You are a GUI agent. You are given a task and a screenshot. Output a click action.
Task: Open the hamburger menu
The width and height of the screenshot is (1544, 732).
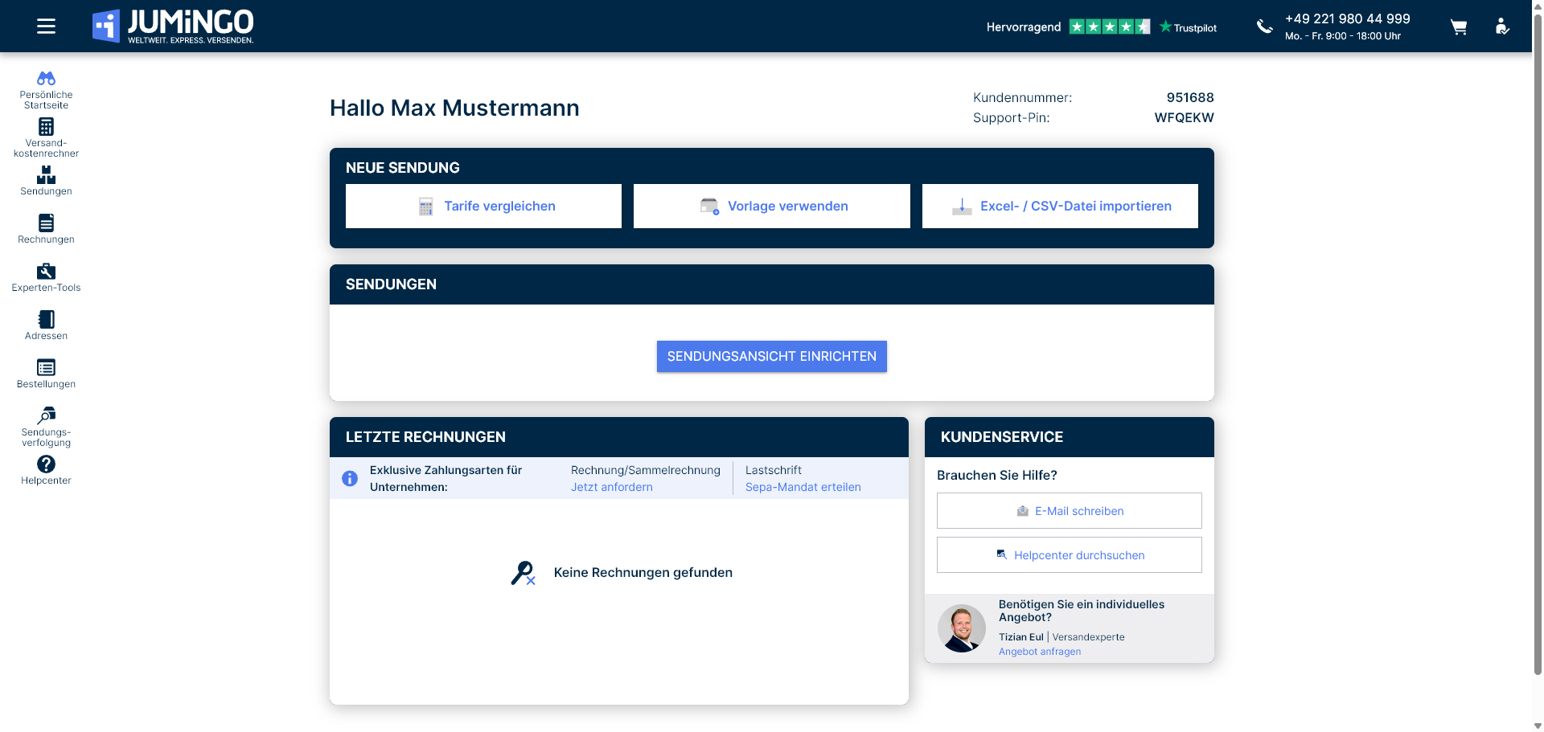(x=46, y=27)
